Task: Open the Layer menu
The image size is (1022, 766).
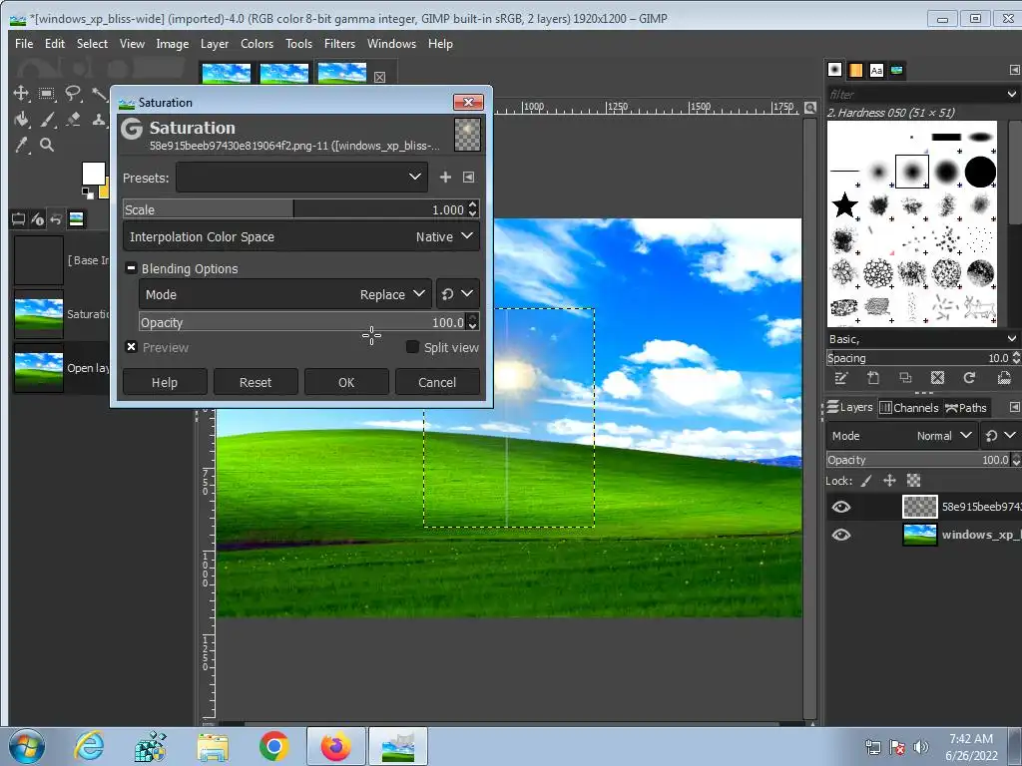Action: [215, 44]
